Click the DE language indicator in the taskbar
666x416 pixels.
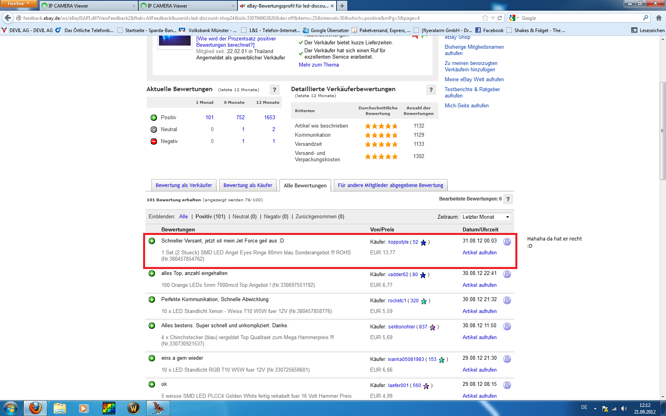point(584,407)
